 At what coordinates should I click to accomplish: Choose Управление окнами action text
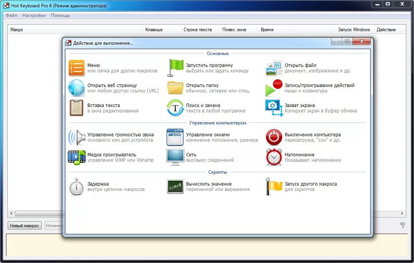(x=208, y=134)
